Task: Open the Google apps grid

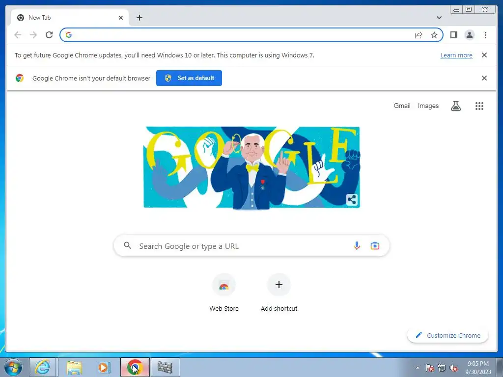Action: tap(479, 106)
